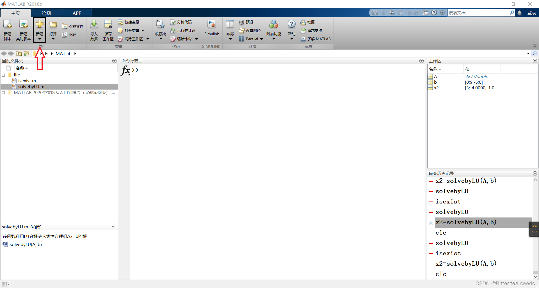
Task: Open Preferences (预设)
Action: click(246, 22)
